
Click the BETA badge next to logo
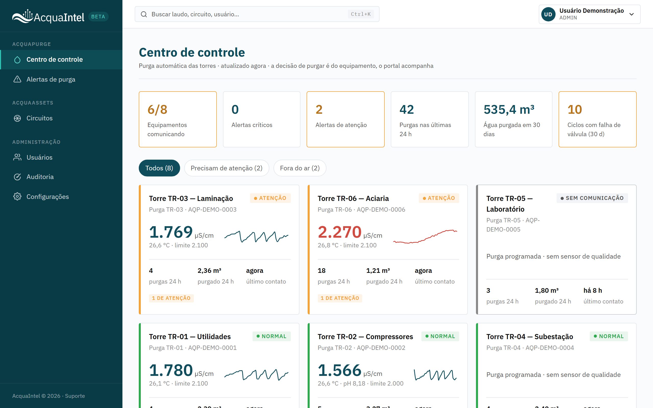pyautogui.click(x=98, y=17)
